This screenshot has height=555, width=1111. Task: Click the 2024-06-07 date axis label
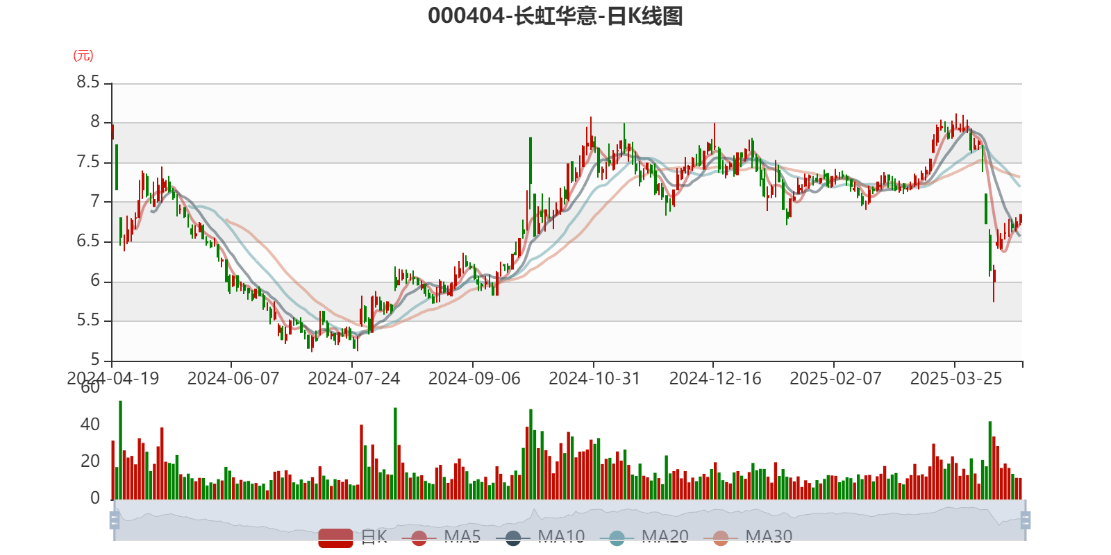[x=233, y=379]
